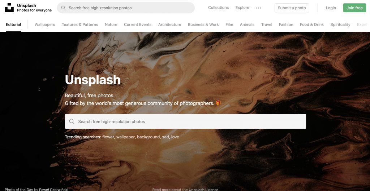Open Collections in the top navigation
Viewport: 370px width, 191px height.
[219, 8]
